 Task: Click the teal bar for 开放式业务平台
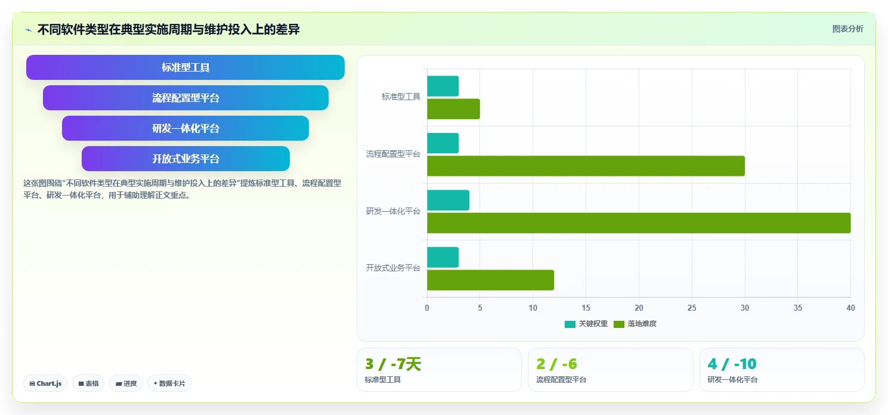(x=443, y=257)
